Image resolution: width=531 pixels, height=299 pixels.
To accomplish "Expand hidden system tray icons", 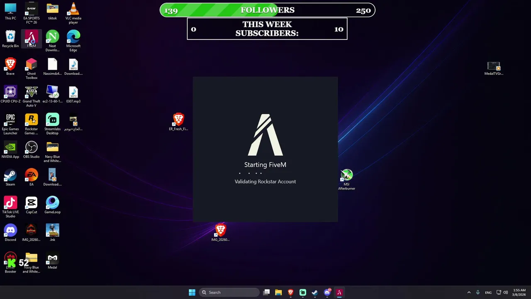I will 469,292.
